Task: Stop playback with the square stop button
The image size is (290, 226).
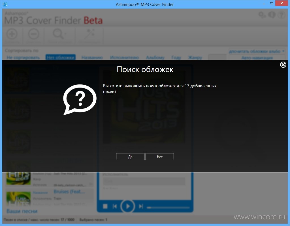Action: [x=105, y=206]
